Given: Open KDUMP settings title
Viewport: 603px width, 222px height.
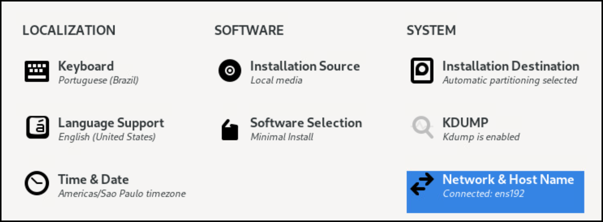Looking at the screenshot, I should tap(465, 123).
